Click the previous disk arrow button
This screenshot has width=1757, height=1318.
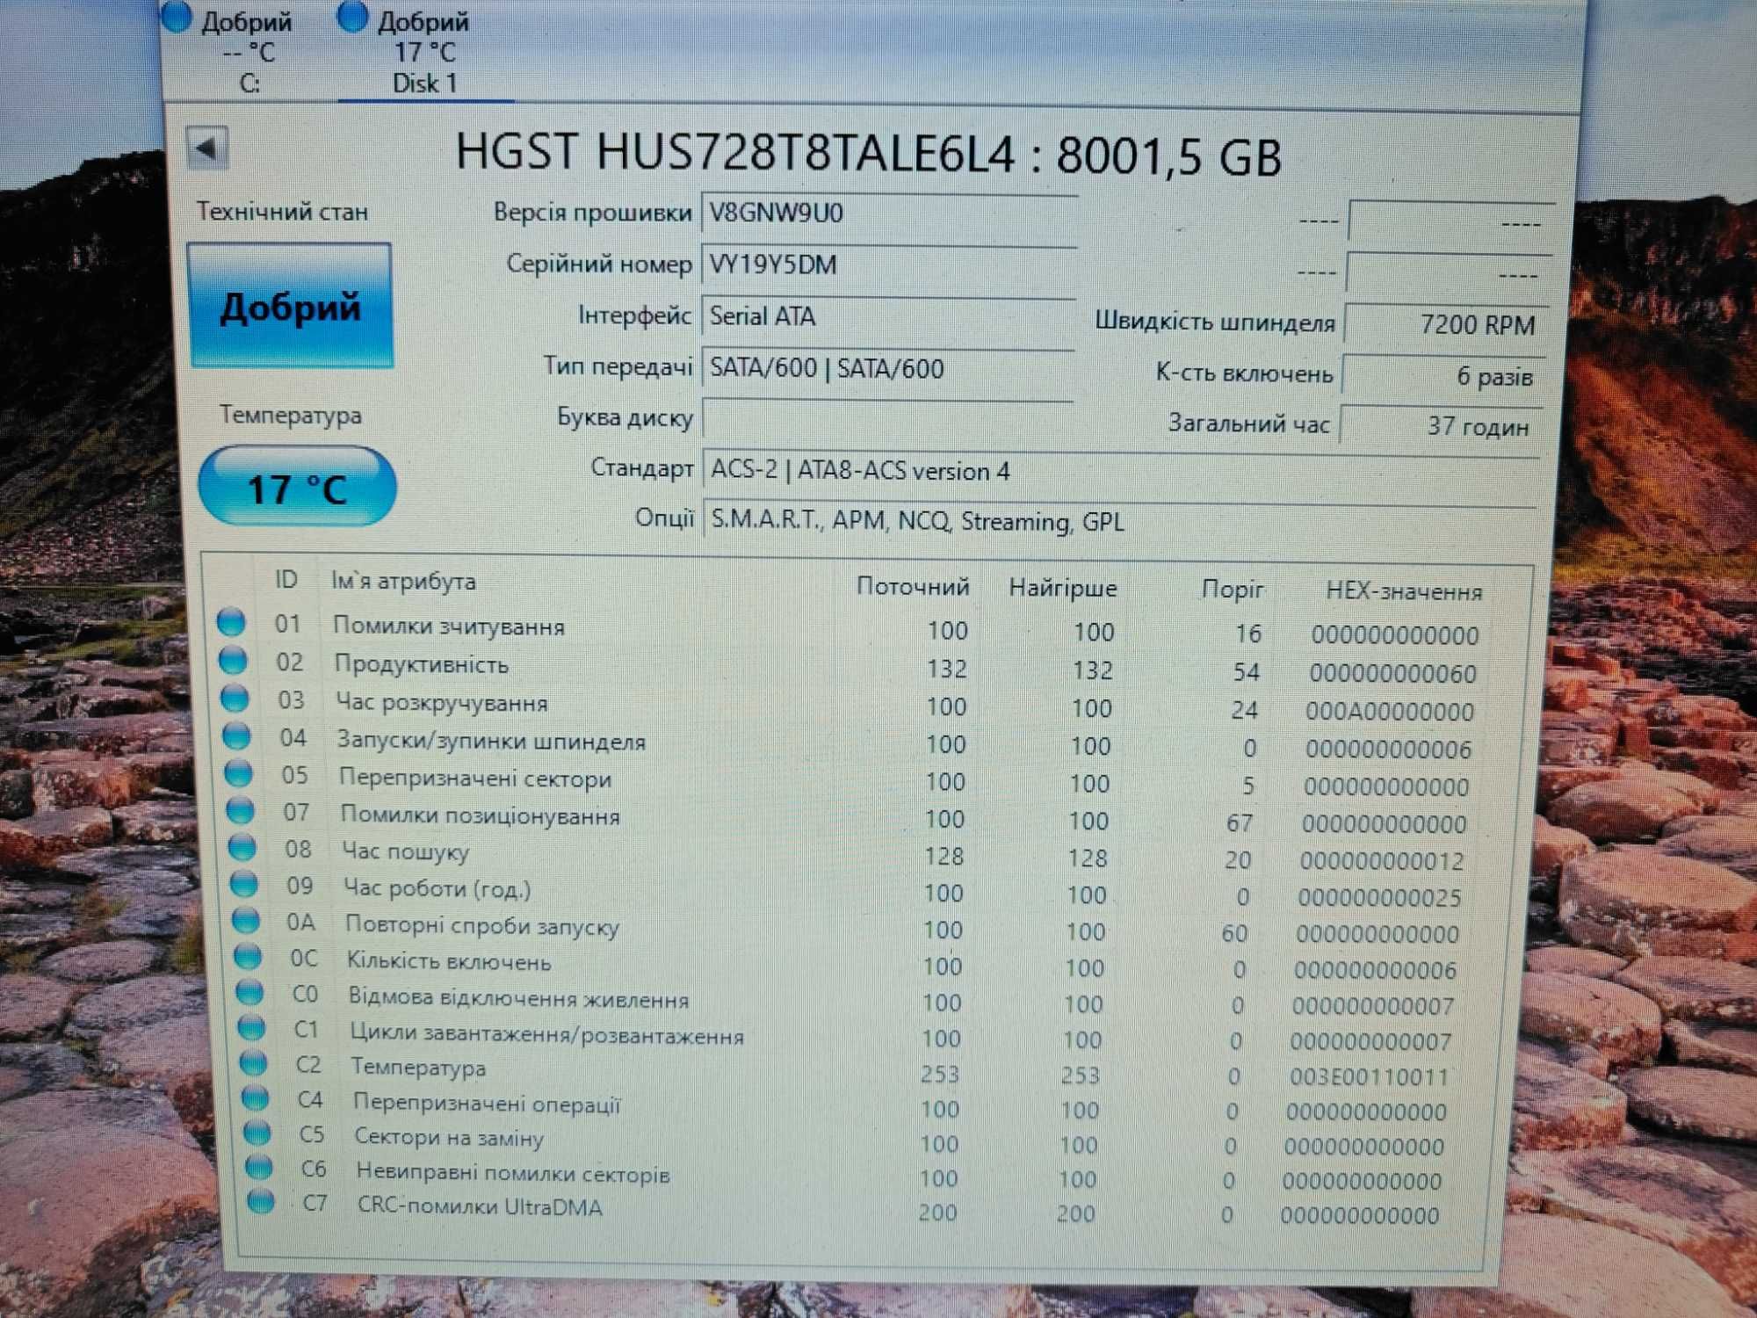[x=208, y=148]
